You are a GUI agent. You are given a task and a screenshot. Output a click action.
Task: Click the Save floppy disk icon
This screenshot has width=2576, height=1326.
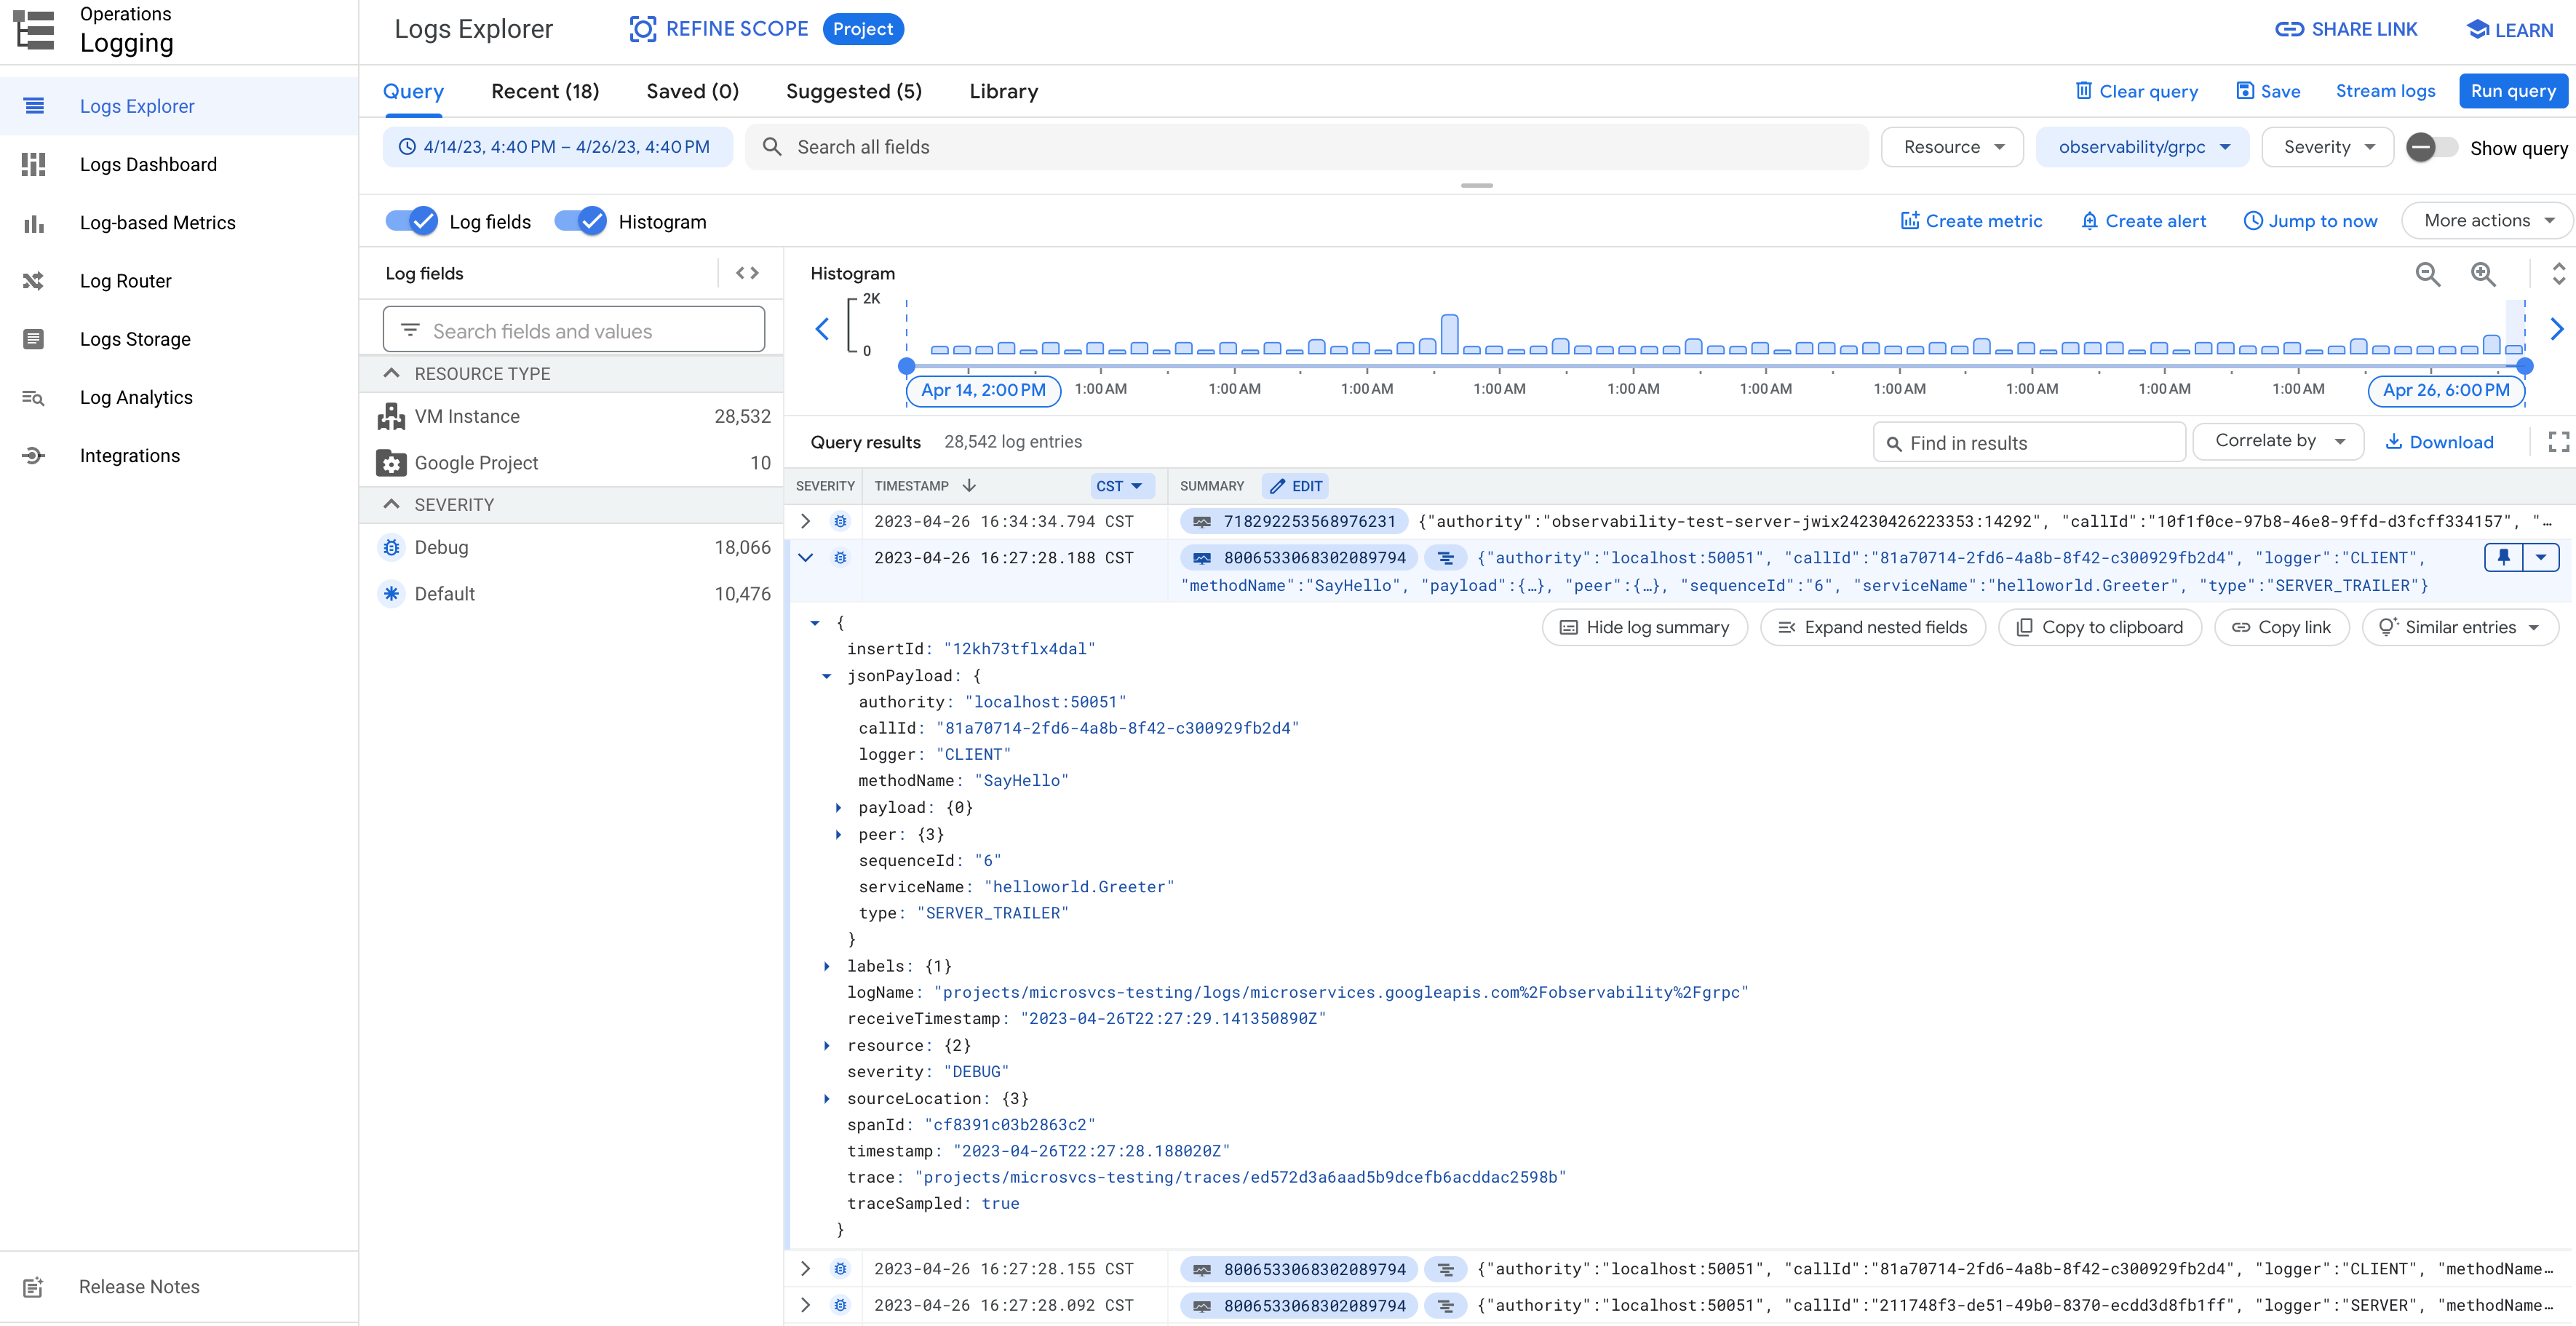[2244, 91]
